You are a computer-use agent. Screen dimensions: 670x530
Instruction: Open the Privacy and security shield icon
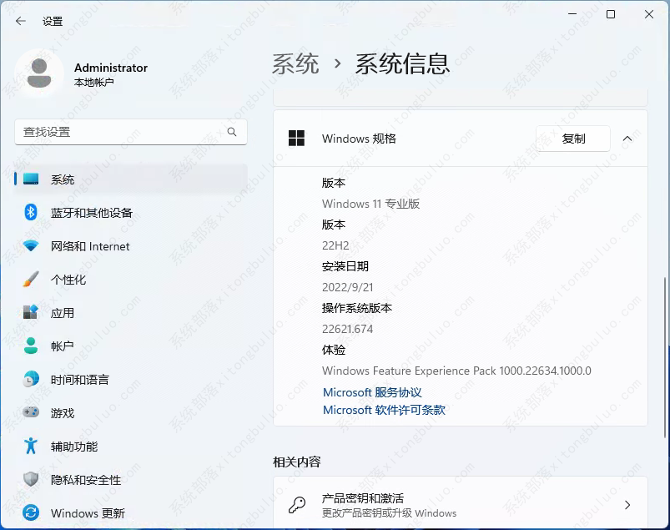[x=31, y=479]
